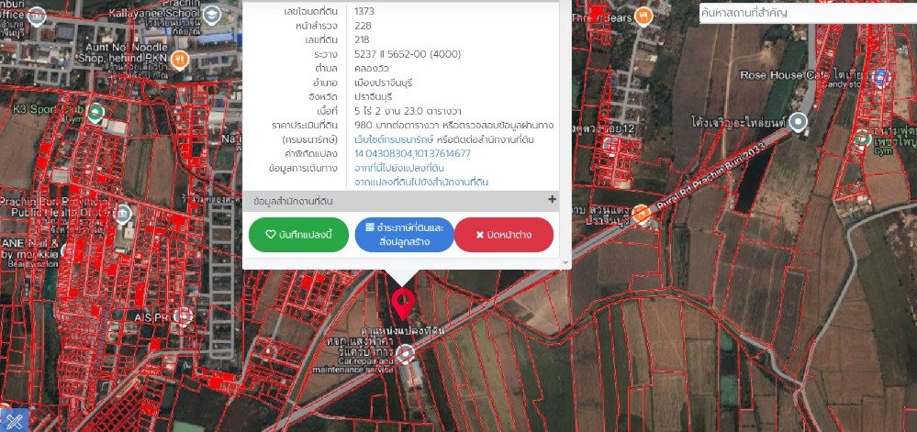Viewport: 917px width, 432px height.
Task: Click the ข้อมูลการเดินทาง field label
Action: point(303,169)
